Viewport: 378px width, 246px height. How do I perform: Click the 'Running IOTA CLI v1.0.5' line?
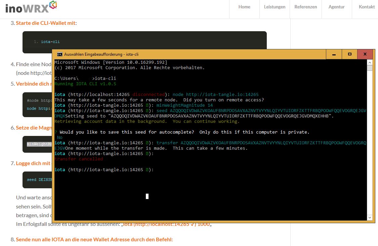coord(85,84)
